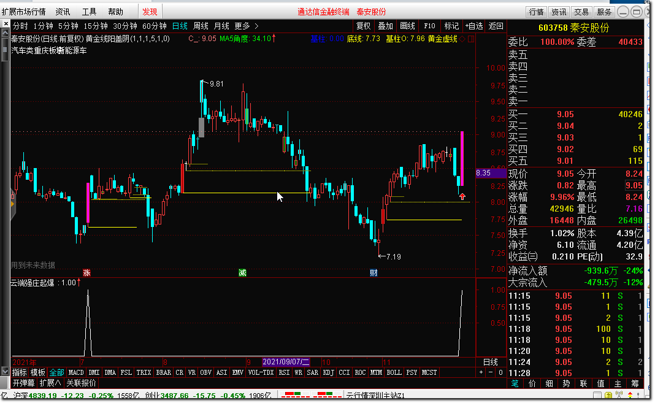Switch to 30分钟 period
Image resolution: width=655 pixels, height=403 pixels.
tap(125, 26)
